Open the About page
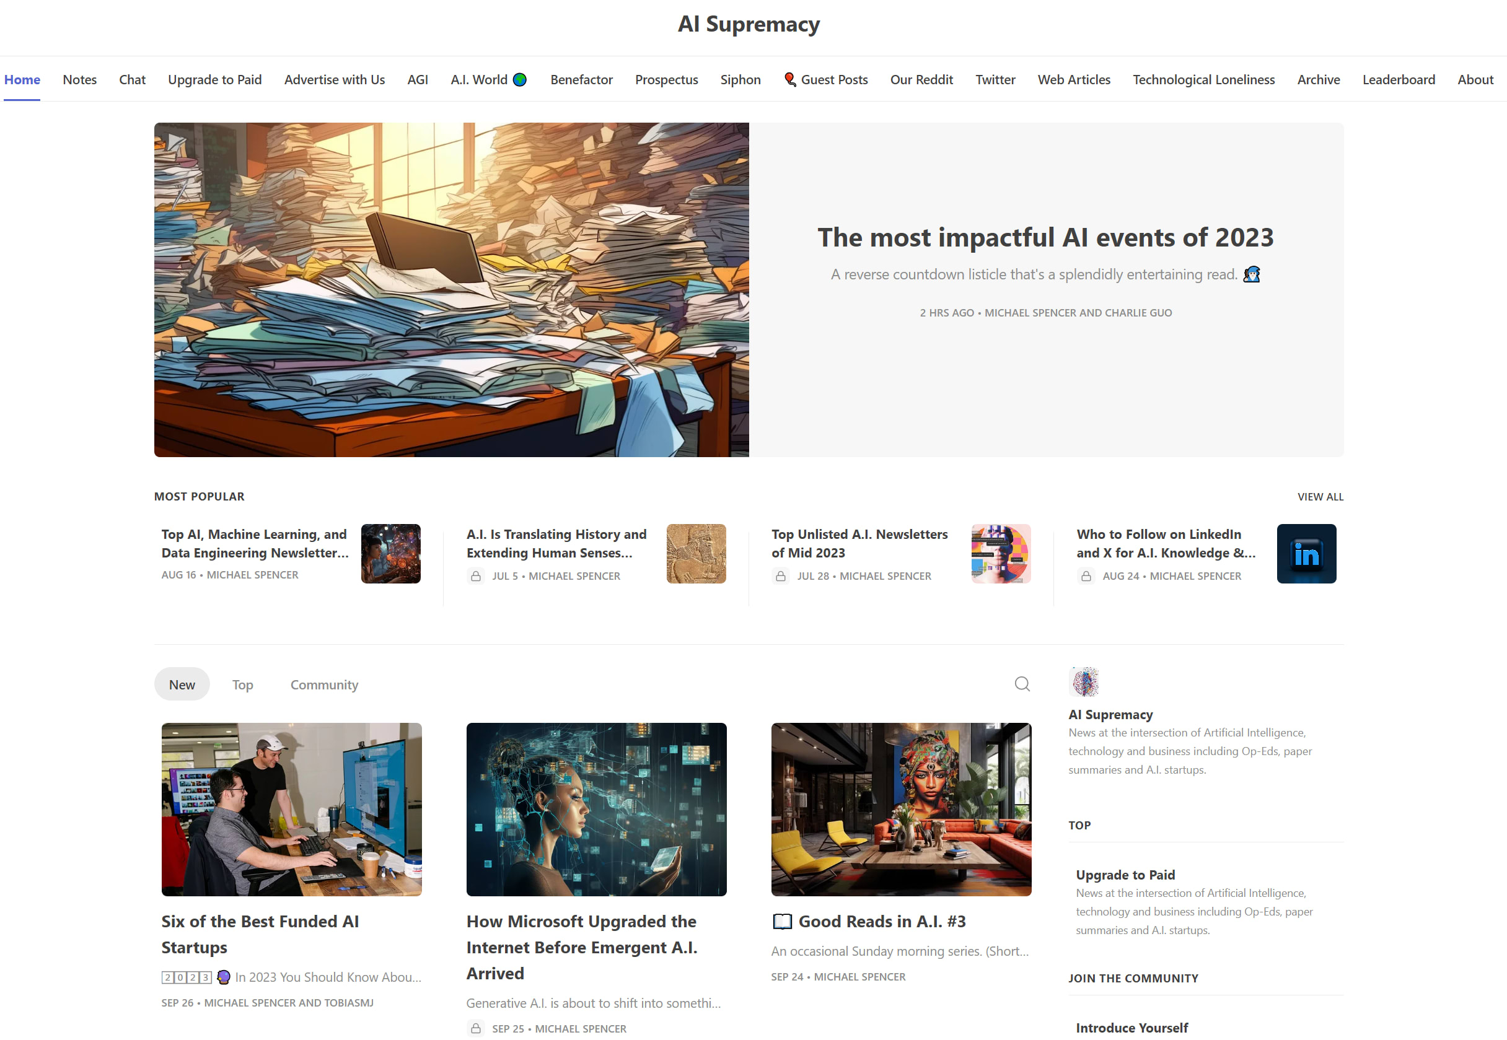The width and height of the screenshot is (1507, 1040). [x=1475, y=79]
